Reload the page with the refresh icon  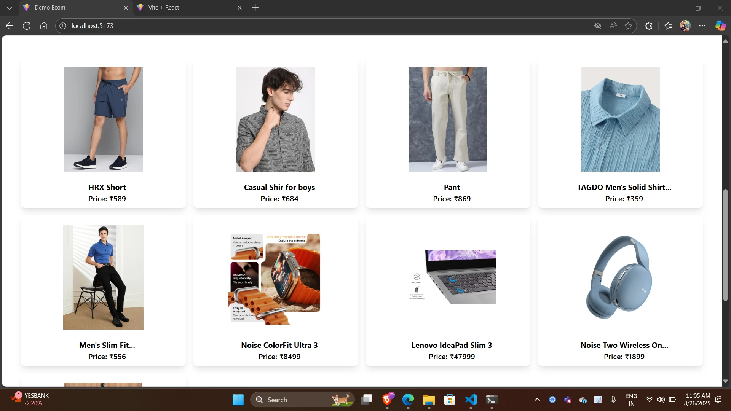pyautogui.click(x=27, y=26)
